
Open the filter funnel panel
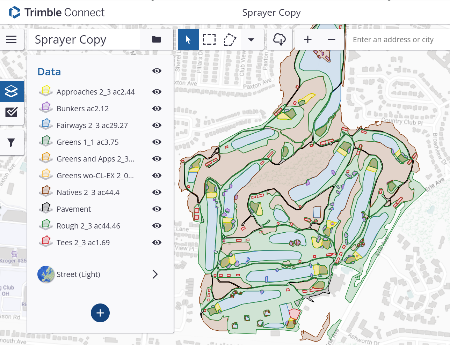(11, 142)
